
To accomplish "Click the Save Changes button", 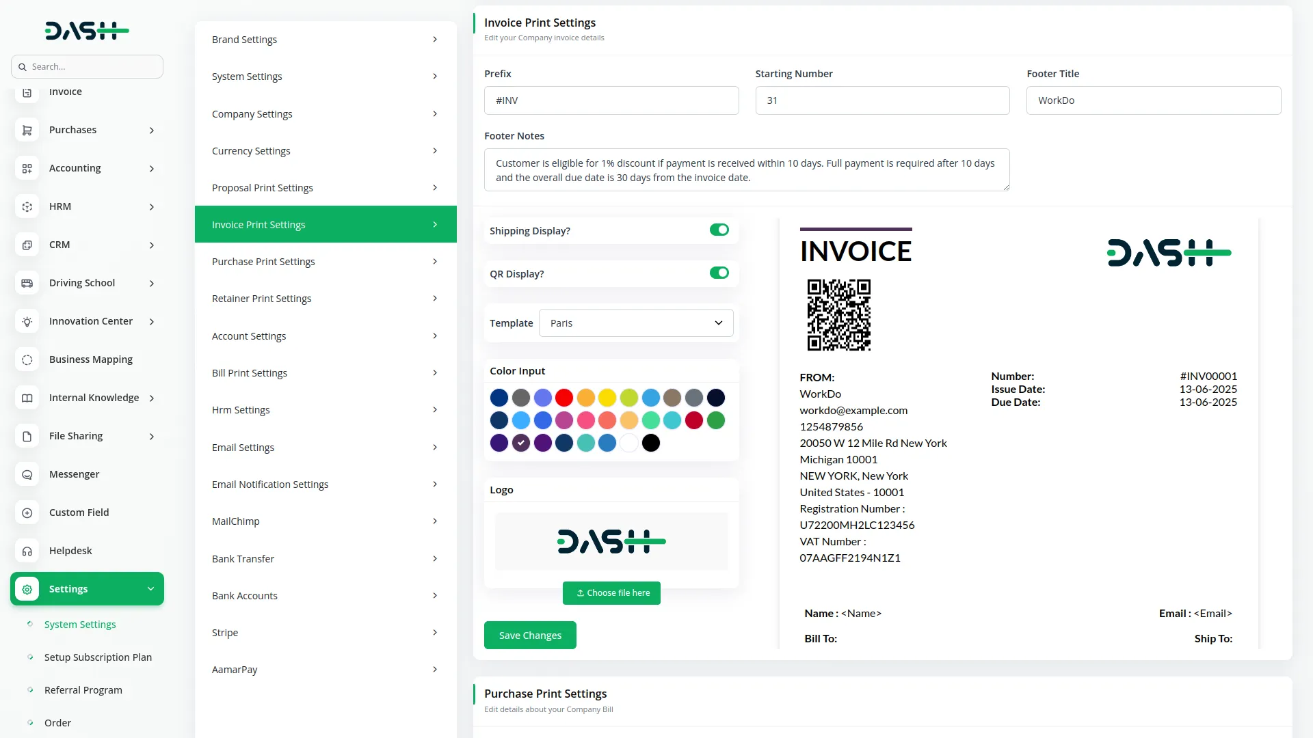I will tap(530, 635).
